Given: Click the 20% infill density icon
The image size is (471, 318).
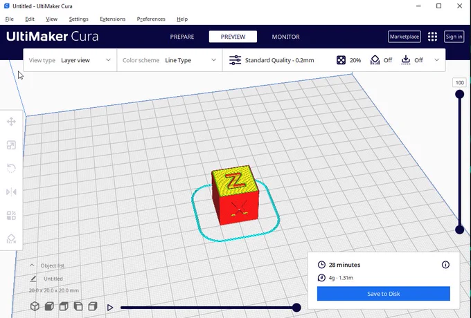Looking at the screenshot, I should coord(341,60).
